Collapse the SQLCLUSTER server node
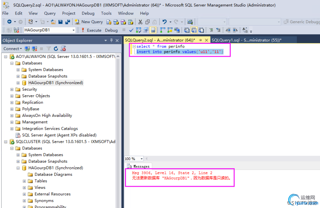The width and height of the screenshot is (320, 208). click(6, 142)
